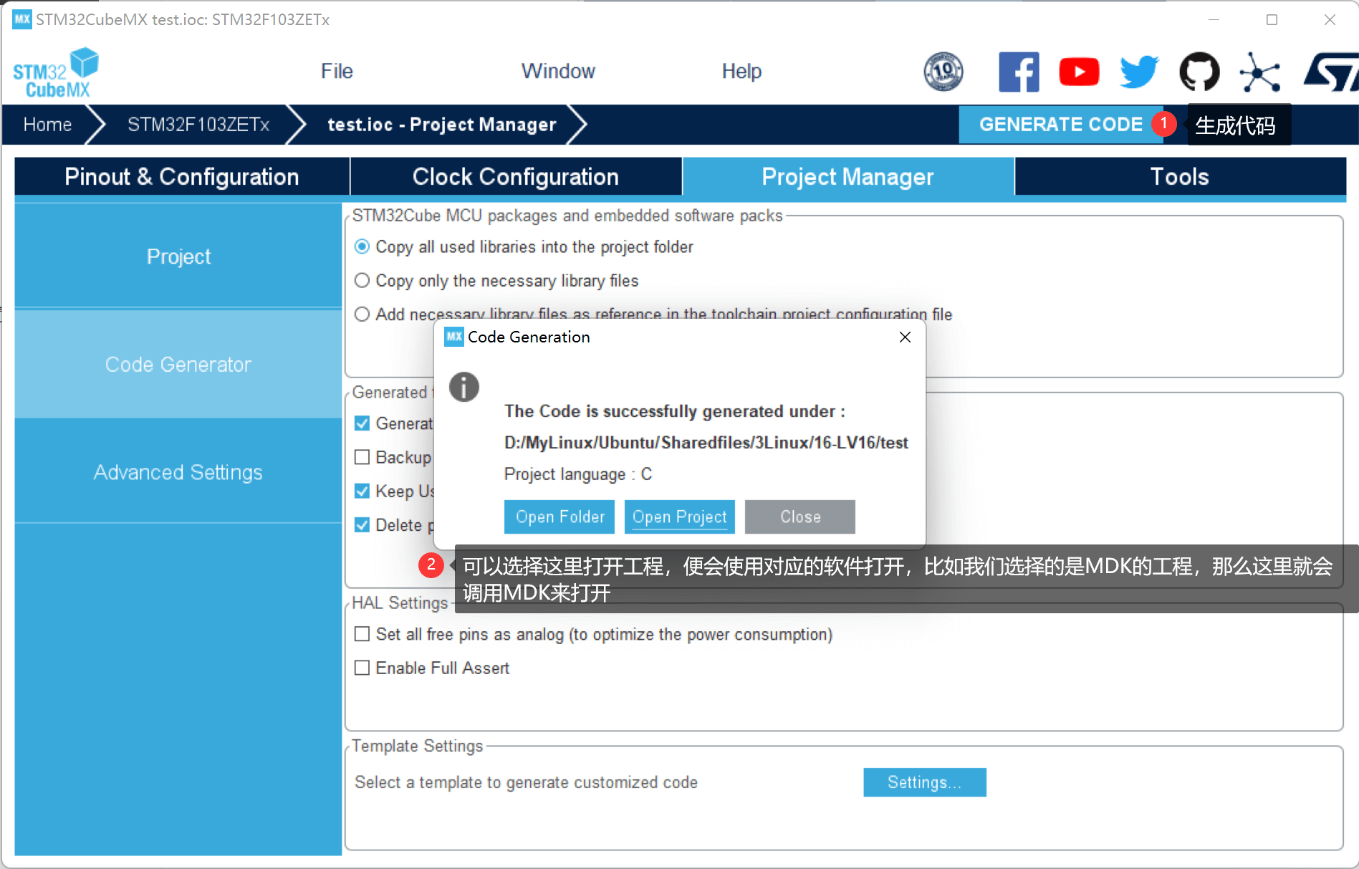
Task: Switch to the Clock Configuration tab
Action: pyautogui.click(x=515, y=177)
